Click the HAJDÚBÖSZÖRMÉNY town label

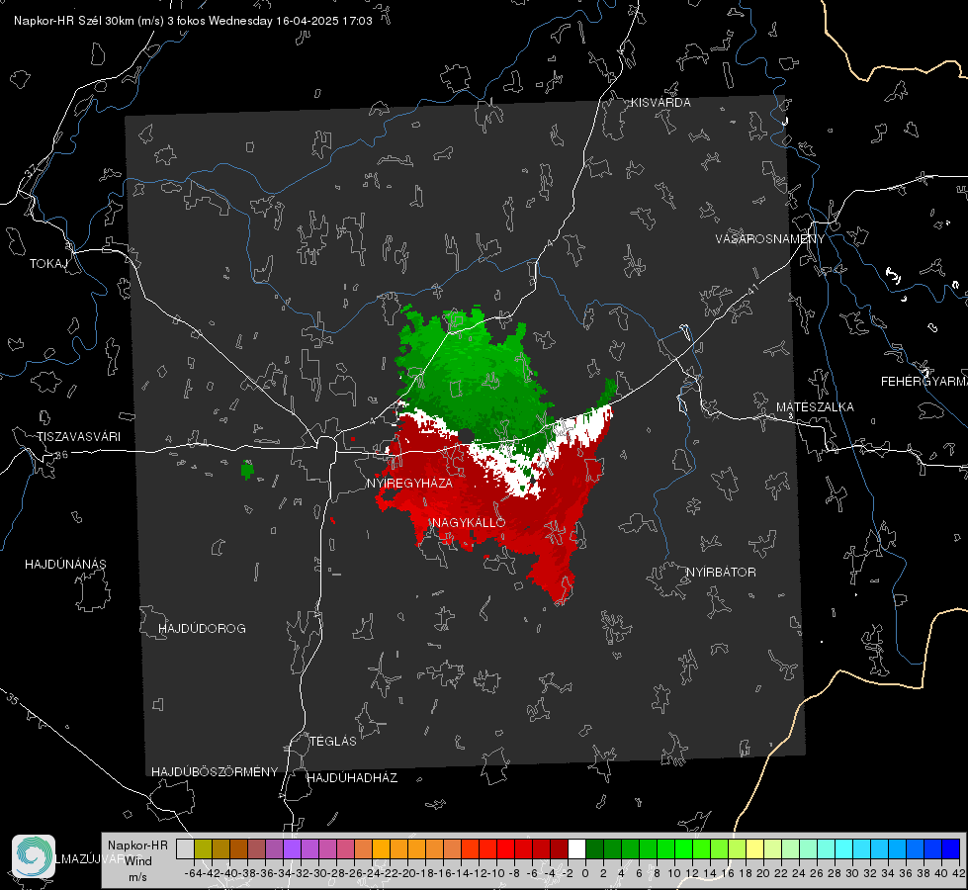[215, 772]
